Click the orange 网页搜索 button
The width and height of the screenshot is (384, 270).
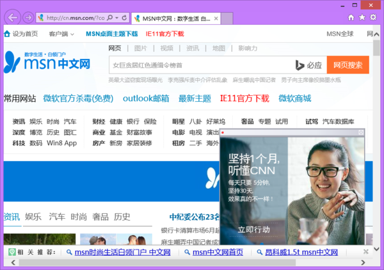tap(348, 65)
